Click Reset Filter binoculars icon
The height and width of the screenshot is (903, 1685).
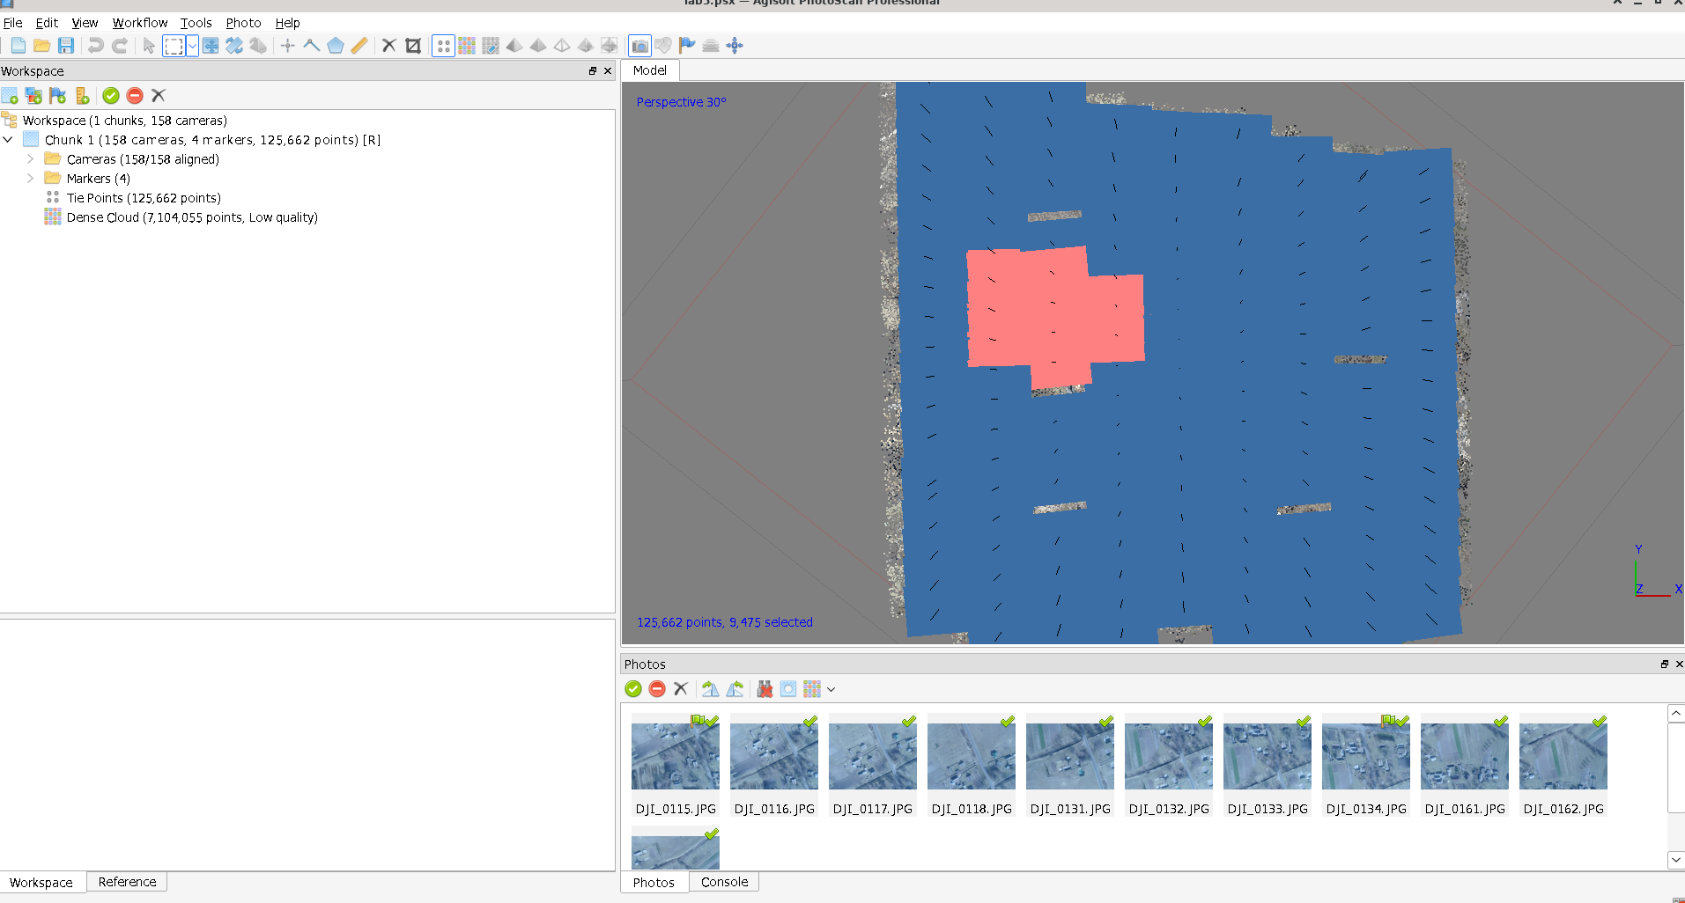pos(765,689)
